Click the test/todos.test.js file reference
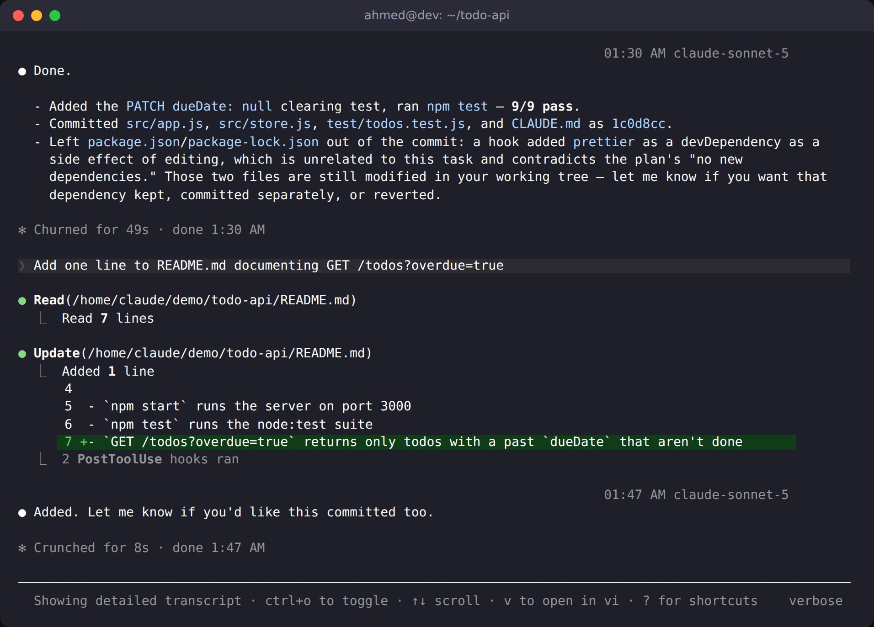874x627 pixels. [x=396, y=124]
